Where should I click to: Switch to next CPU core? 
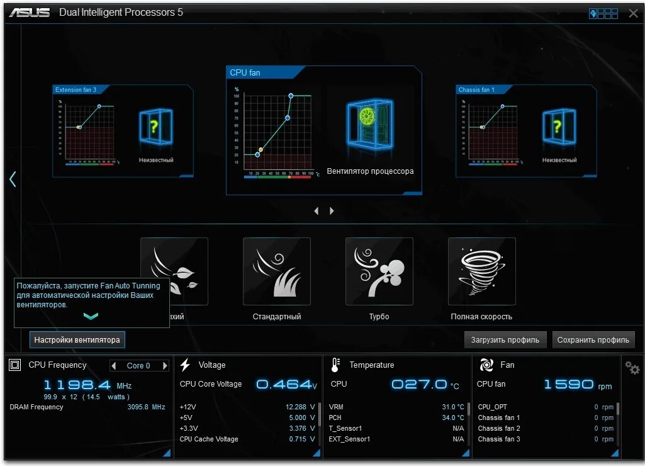pos(165,365)
